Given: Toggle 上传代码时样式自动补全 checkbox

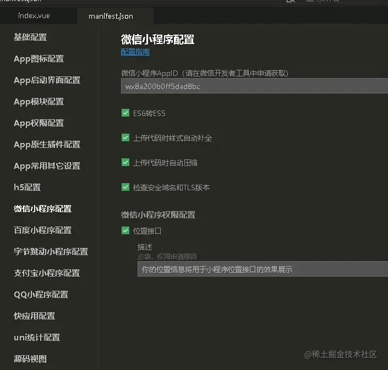Looking at the screenshot, I should pos(125,137).
